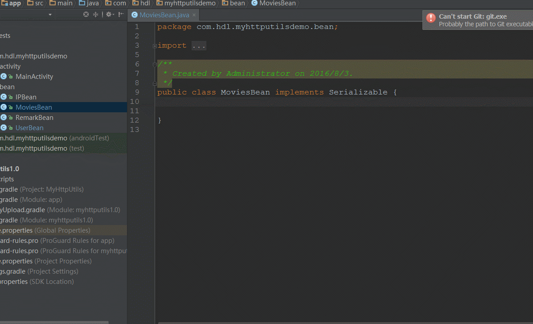This screenshot has height=324, width=533.
Task: Click the red error icon in Git notification
Action: [x=430, y=18]
